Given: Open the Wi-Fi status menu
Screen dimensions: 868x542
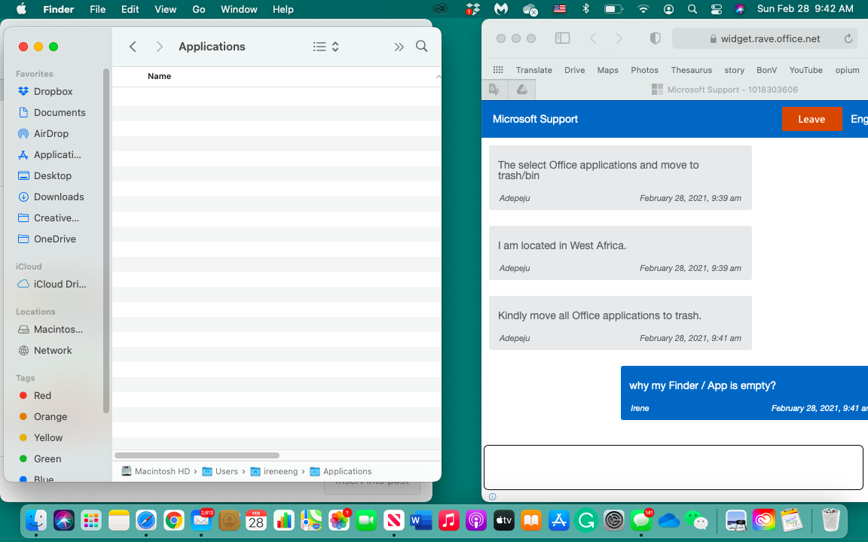Looking at the screenshot, I should point(643,9).
